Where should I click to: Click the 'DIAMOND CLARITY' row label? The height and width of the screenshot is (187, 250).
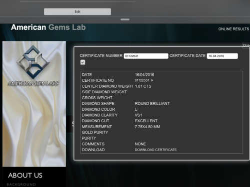click(x=99, y=115)
